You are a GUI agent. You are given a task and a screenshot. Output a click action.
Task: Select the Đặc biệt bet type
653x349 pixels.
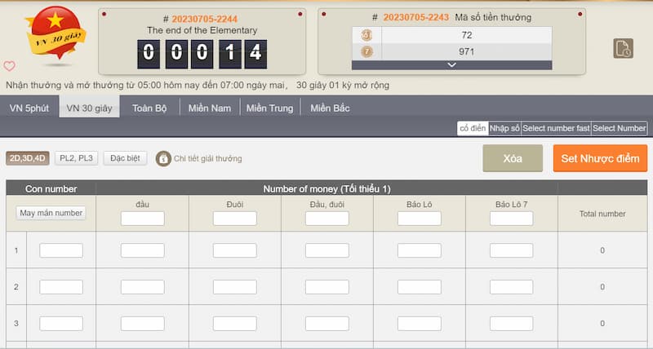[125, 158]
